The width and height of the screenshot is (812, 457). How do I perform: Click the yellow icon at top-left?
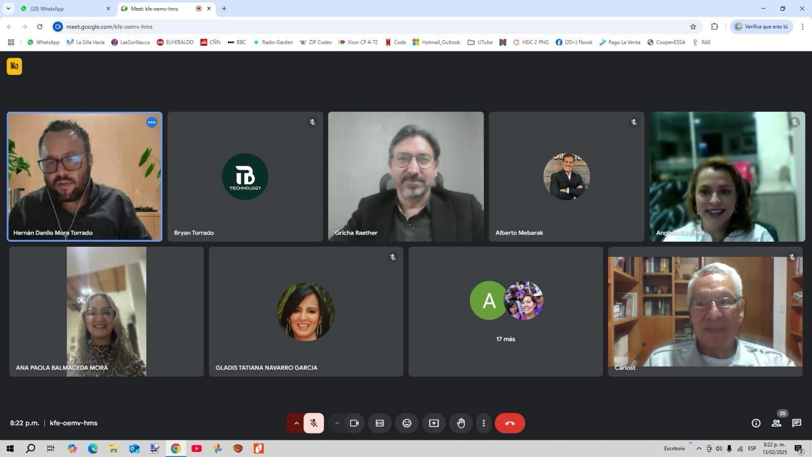click(x=14, y=66)
